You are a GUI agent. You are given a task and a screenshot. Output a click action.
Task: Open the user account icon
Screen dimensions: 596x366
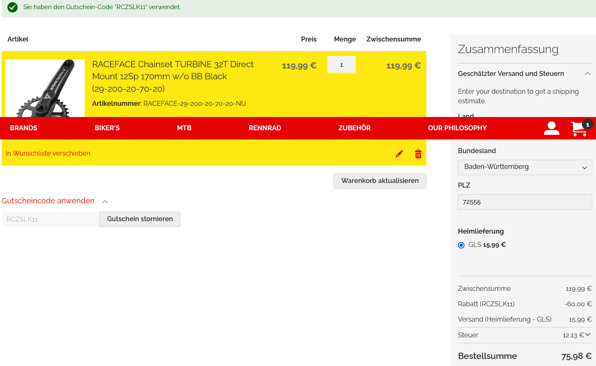pos(551,128)
